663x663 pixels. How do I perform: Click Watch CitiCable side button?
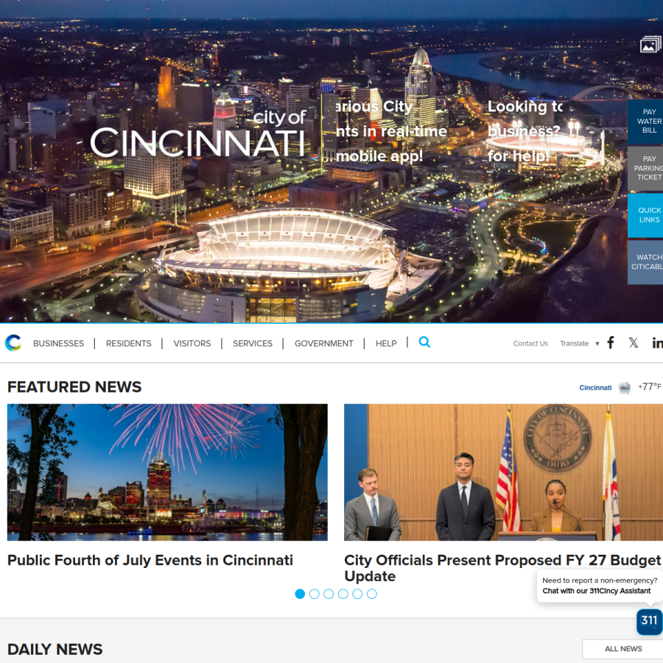point(645,262)
